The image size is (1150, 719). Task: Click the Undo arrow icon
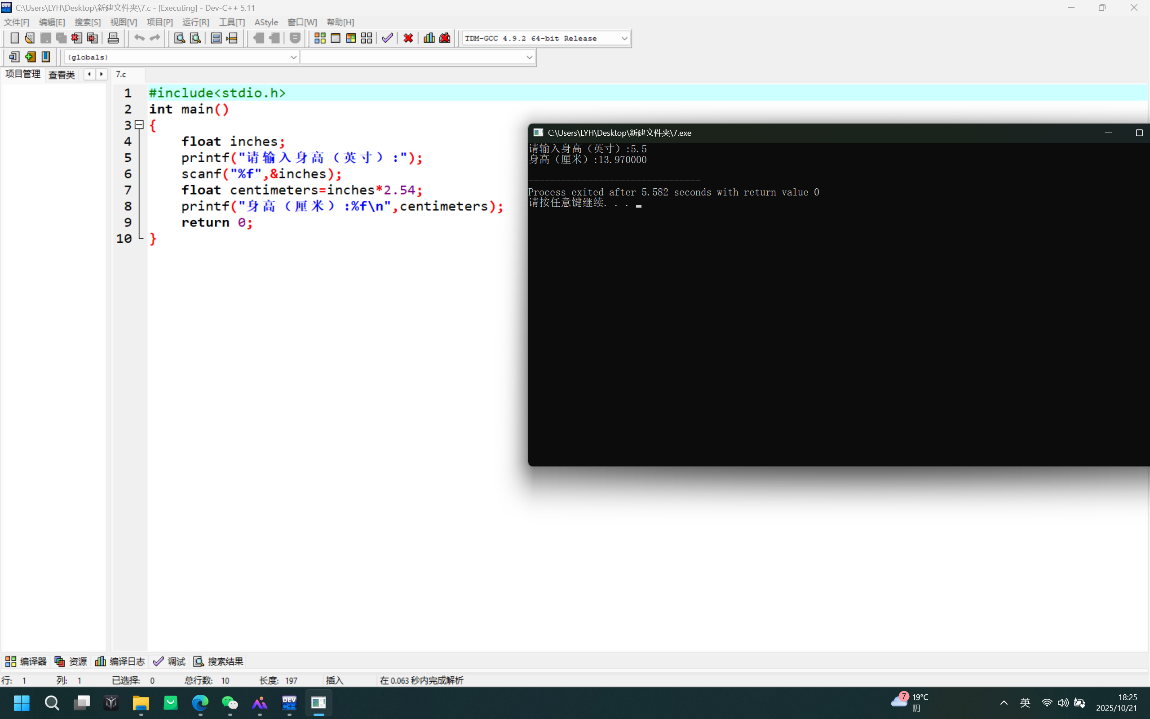pos(139,38)
